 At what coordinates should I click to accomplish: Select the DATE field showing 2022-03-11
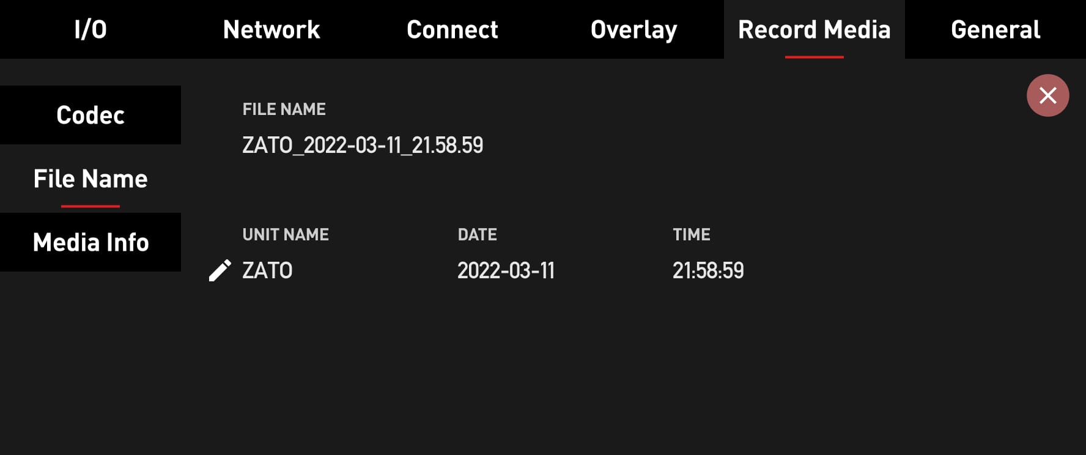click(506, 270)
